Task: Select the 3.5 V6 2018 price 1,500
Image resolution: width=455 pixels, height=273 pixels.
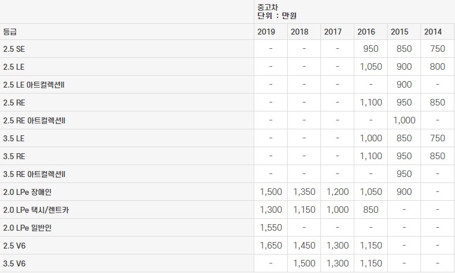Action: tap(304, 263)
